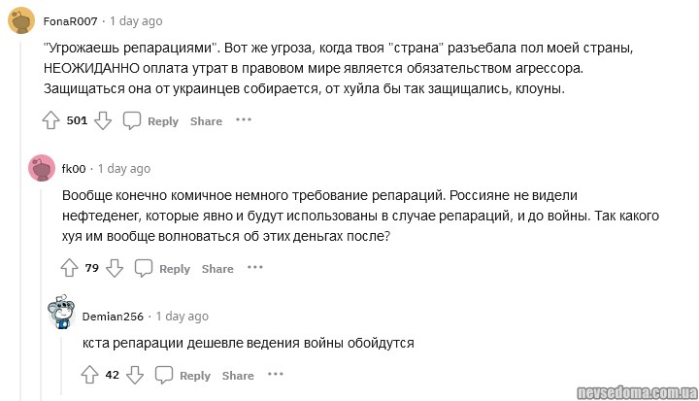This screenshot has height=401, width=699.
Task: Share Demian256's comment
Action: 238,376
